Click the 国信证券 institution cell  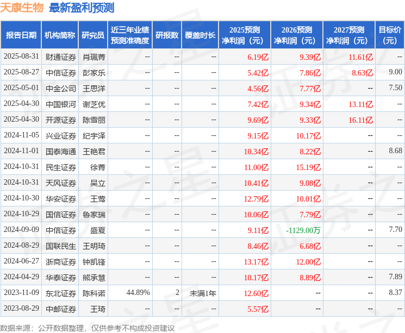(61, 215)
